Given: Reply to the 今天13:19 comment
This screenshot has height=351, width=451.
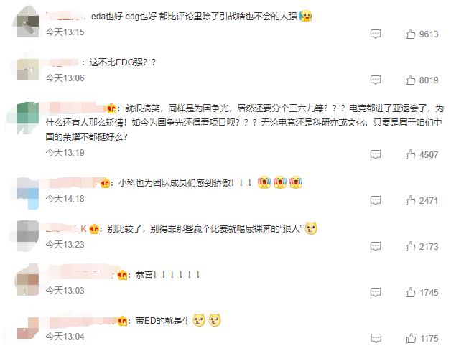Looking at the screenshot, I should 376,154.
